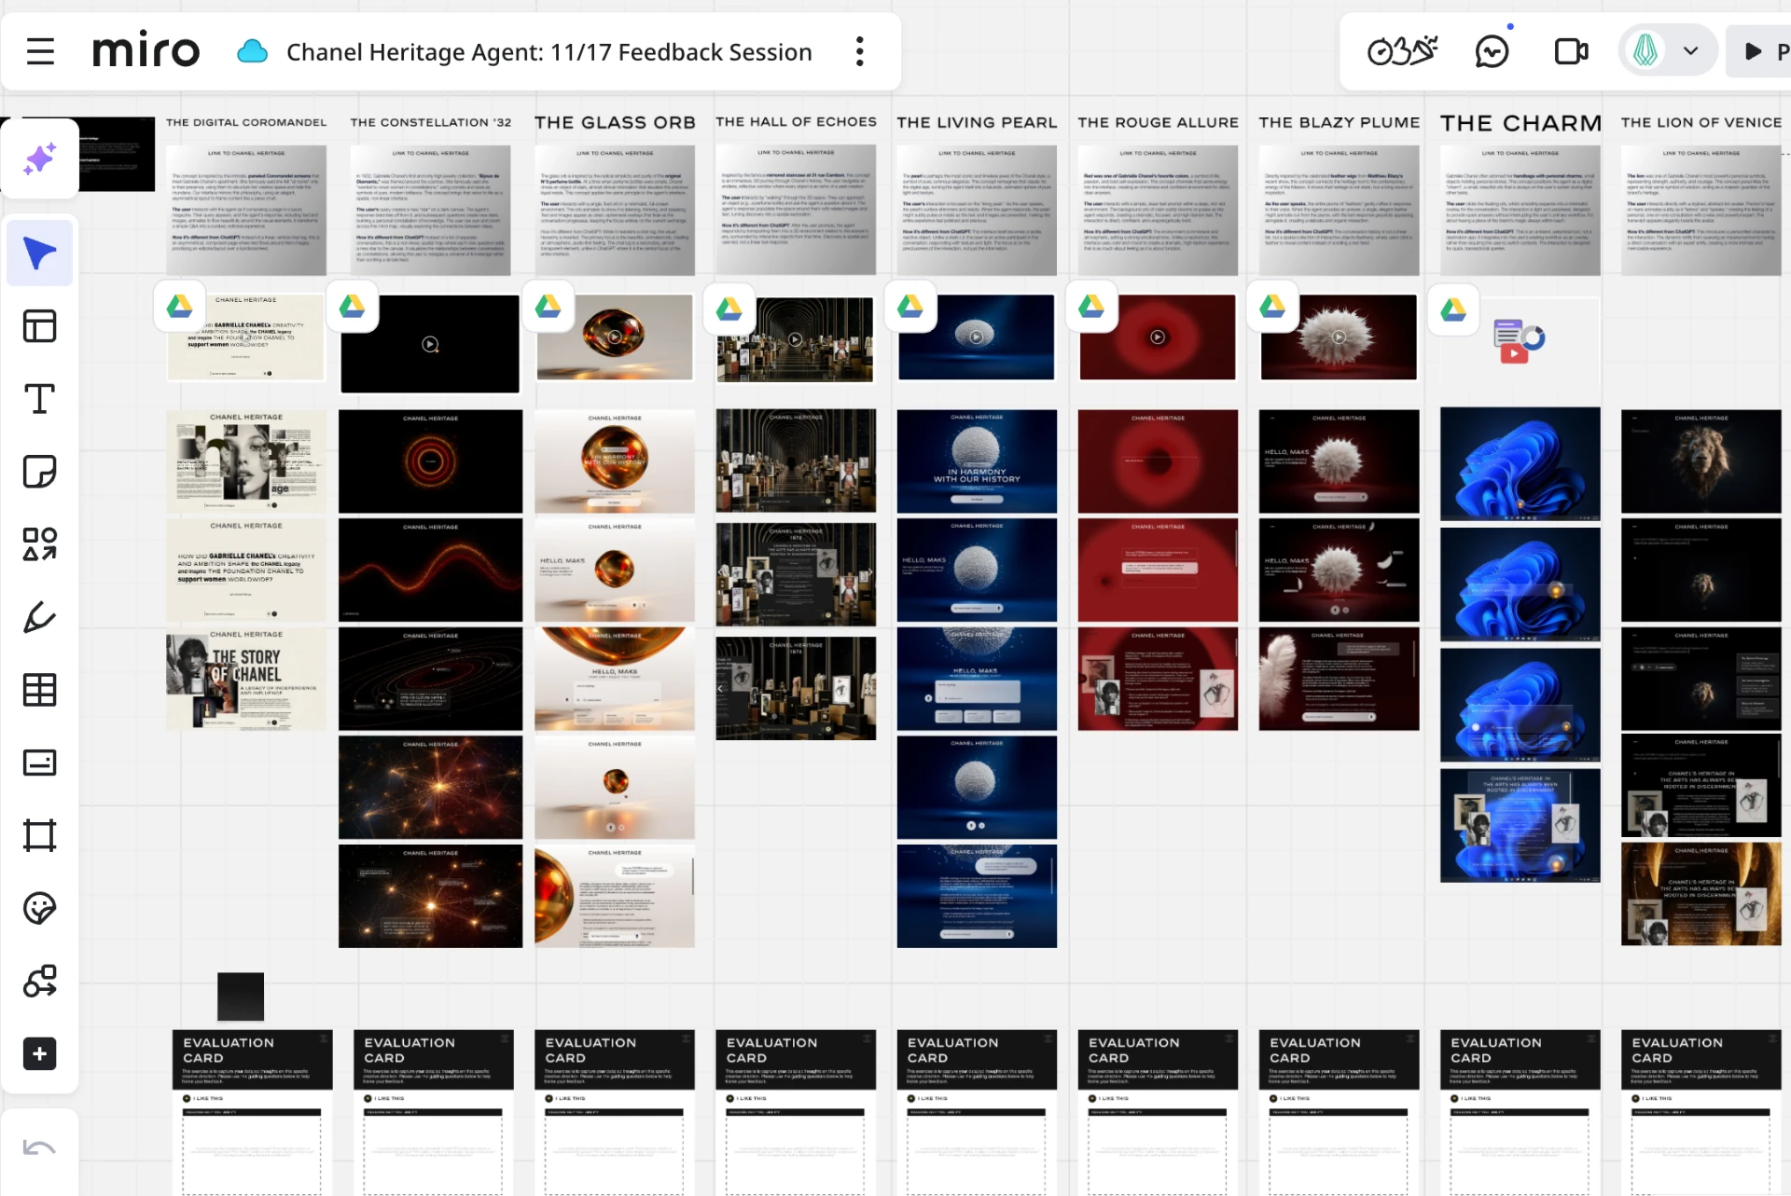Open the Templates tool
The width and height of the screenshot is (1791, 1196).
pyautogui.click(x=39, y=326)
